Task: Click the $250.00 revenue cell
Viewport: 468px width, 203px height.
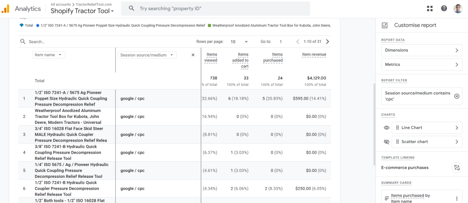Action: (x=311, y=188)
